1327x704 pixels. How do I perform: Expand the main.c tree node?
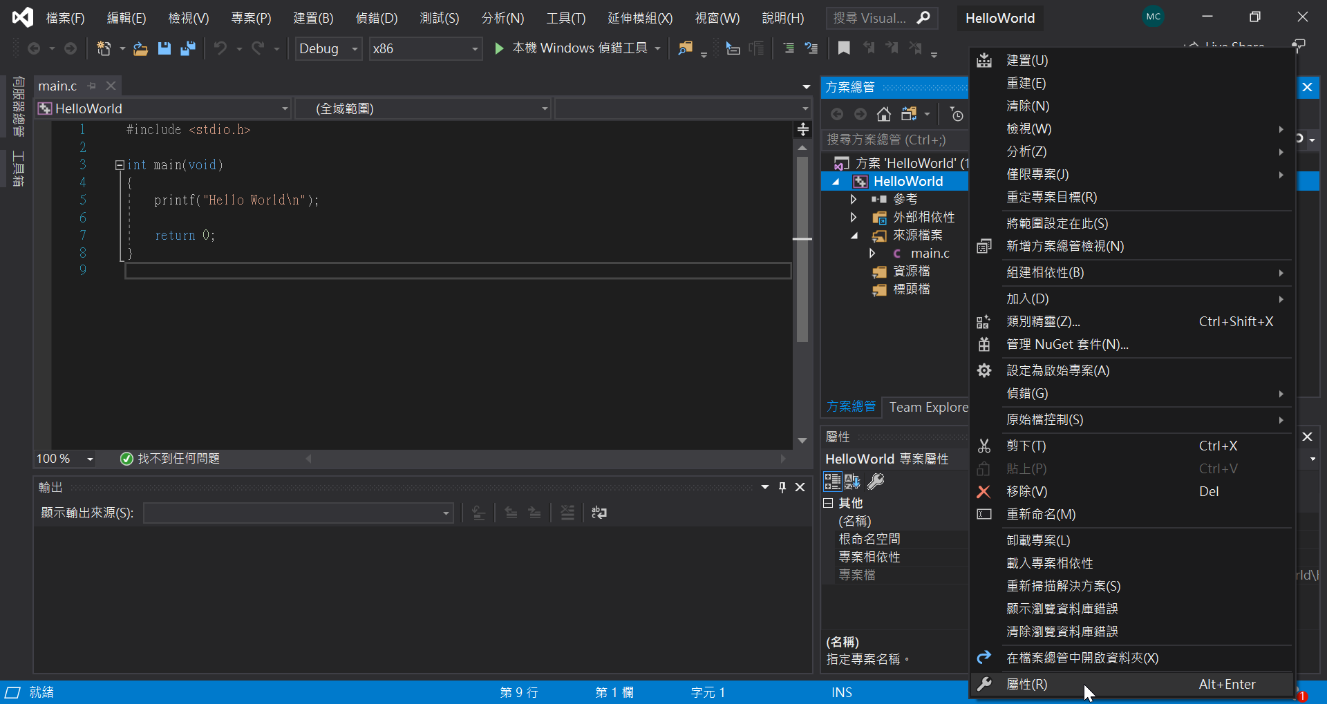click(872, 254)
